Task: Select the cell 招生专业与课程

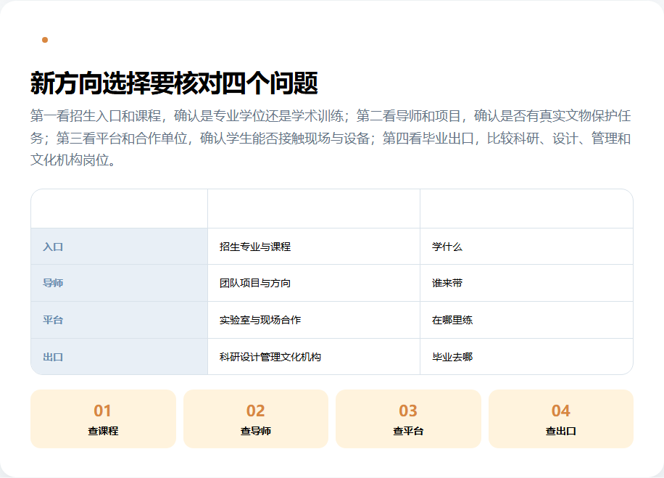Action: pos(314,247)
